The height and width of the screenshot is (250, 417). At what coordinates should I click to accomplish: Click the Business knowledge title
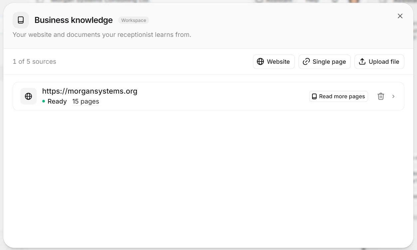click(x=74, y=20)
